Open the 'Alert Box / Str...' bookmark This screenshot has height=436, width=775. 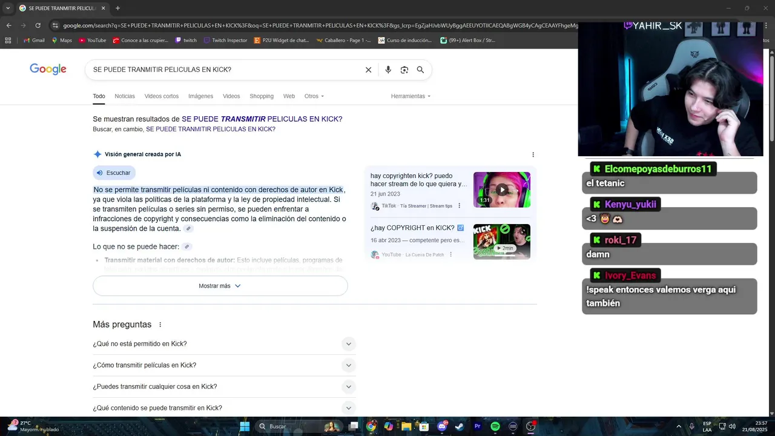point(467,41)
